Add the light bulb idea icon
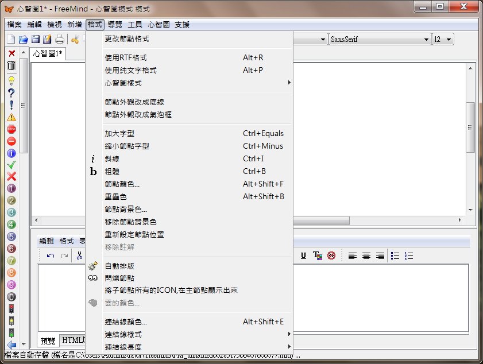Screen dimensions: 483x364 tap(11, 81)
